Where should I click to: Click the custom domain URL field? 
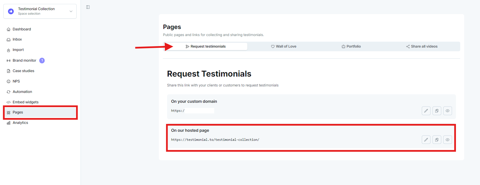[193, 111]
